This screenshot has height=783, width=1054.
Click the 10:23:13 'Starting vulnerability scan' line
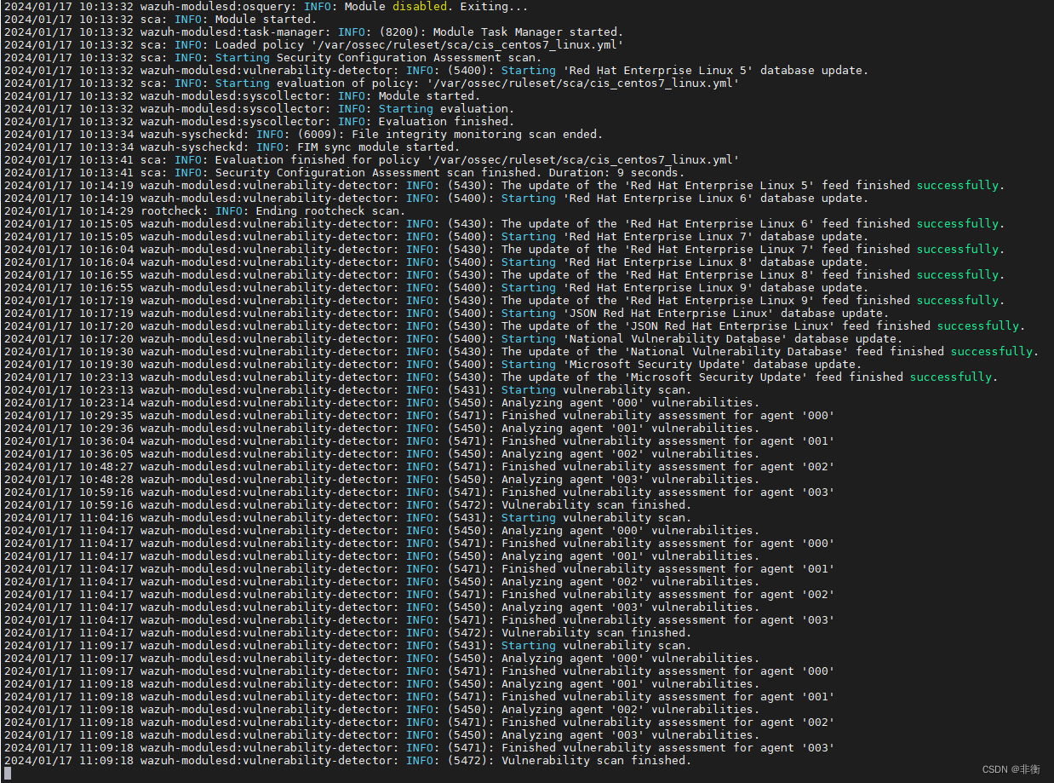pyautogui.click(x=347, y=390)
